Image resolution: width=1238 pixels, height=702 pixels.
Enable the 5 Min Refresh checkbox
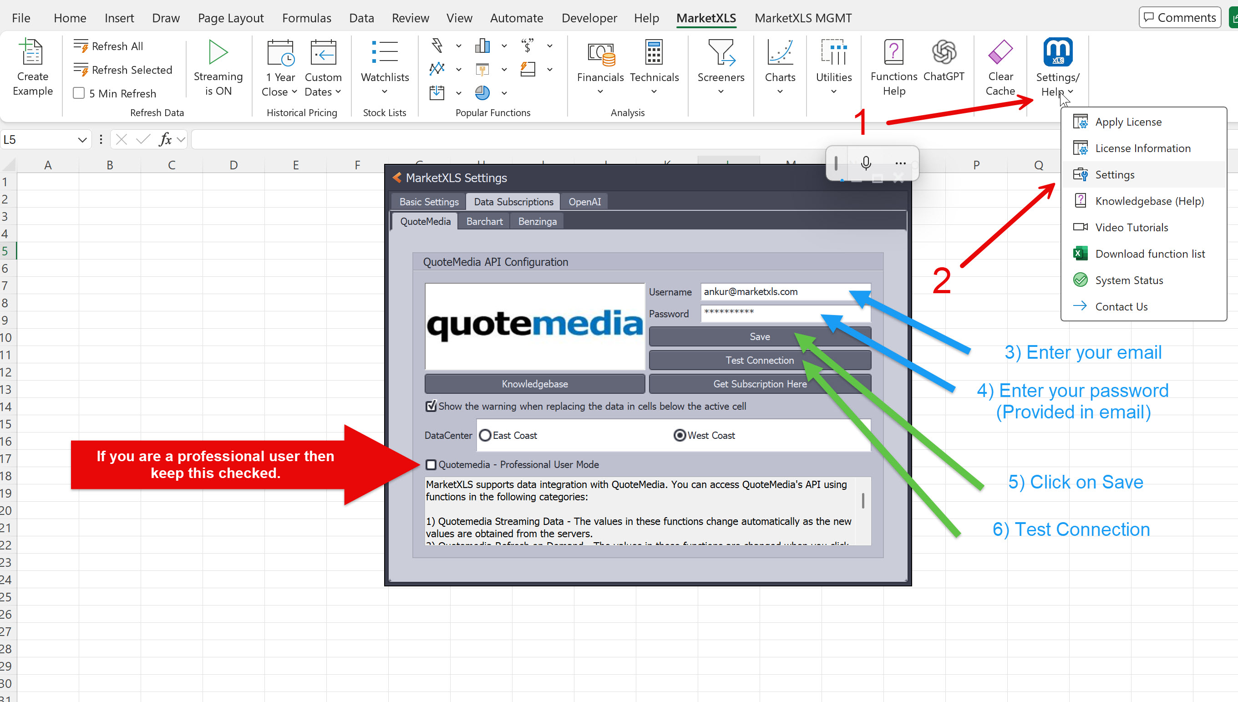(79, 93)
